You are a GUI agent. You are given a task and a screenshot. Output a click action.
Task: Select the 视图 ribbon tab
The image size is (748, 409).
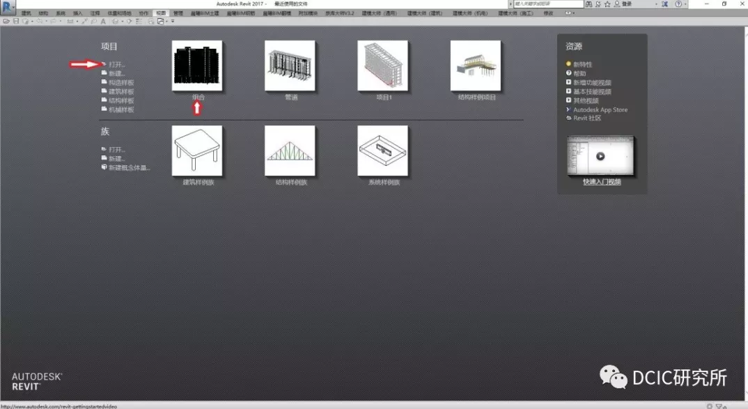pyautogui.click(x=162, y=13)
